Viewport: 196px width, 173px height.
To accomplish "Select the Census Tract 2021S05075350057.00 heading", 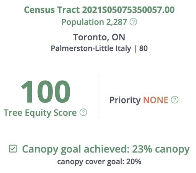I will (99, 10).
